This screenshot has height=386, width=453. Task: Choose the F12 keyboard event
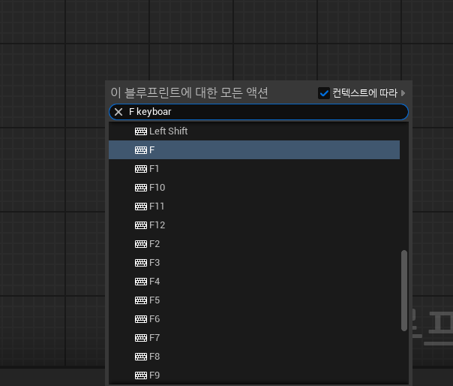(254, 225)
